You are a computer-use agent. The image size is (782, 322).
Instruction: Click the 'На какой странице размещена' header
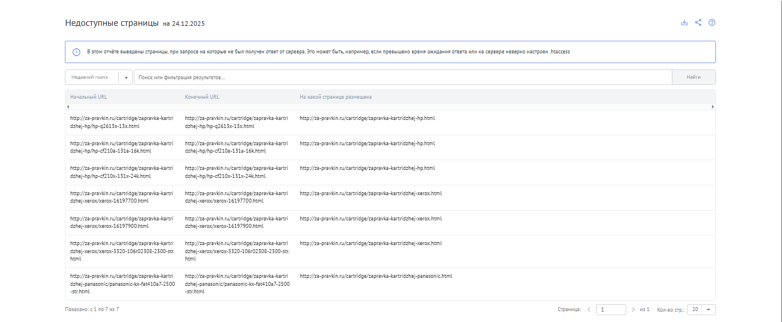[x=335, y=97]
